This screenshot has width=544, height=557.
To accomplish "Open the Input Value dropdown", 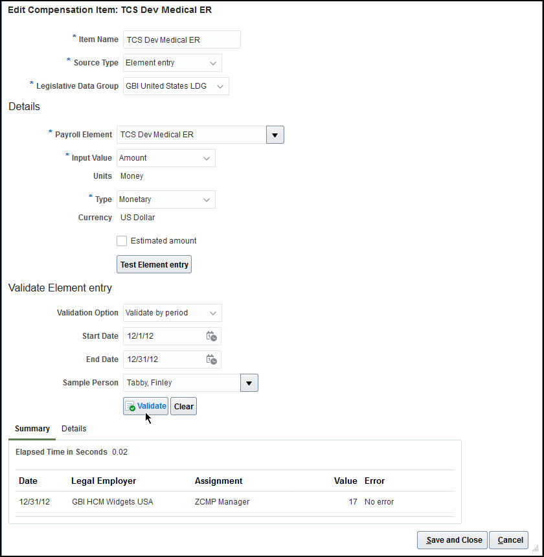I will 207,158.
